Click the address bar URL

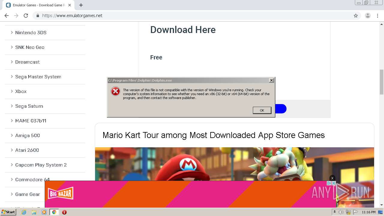72,16
